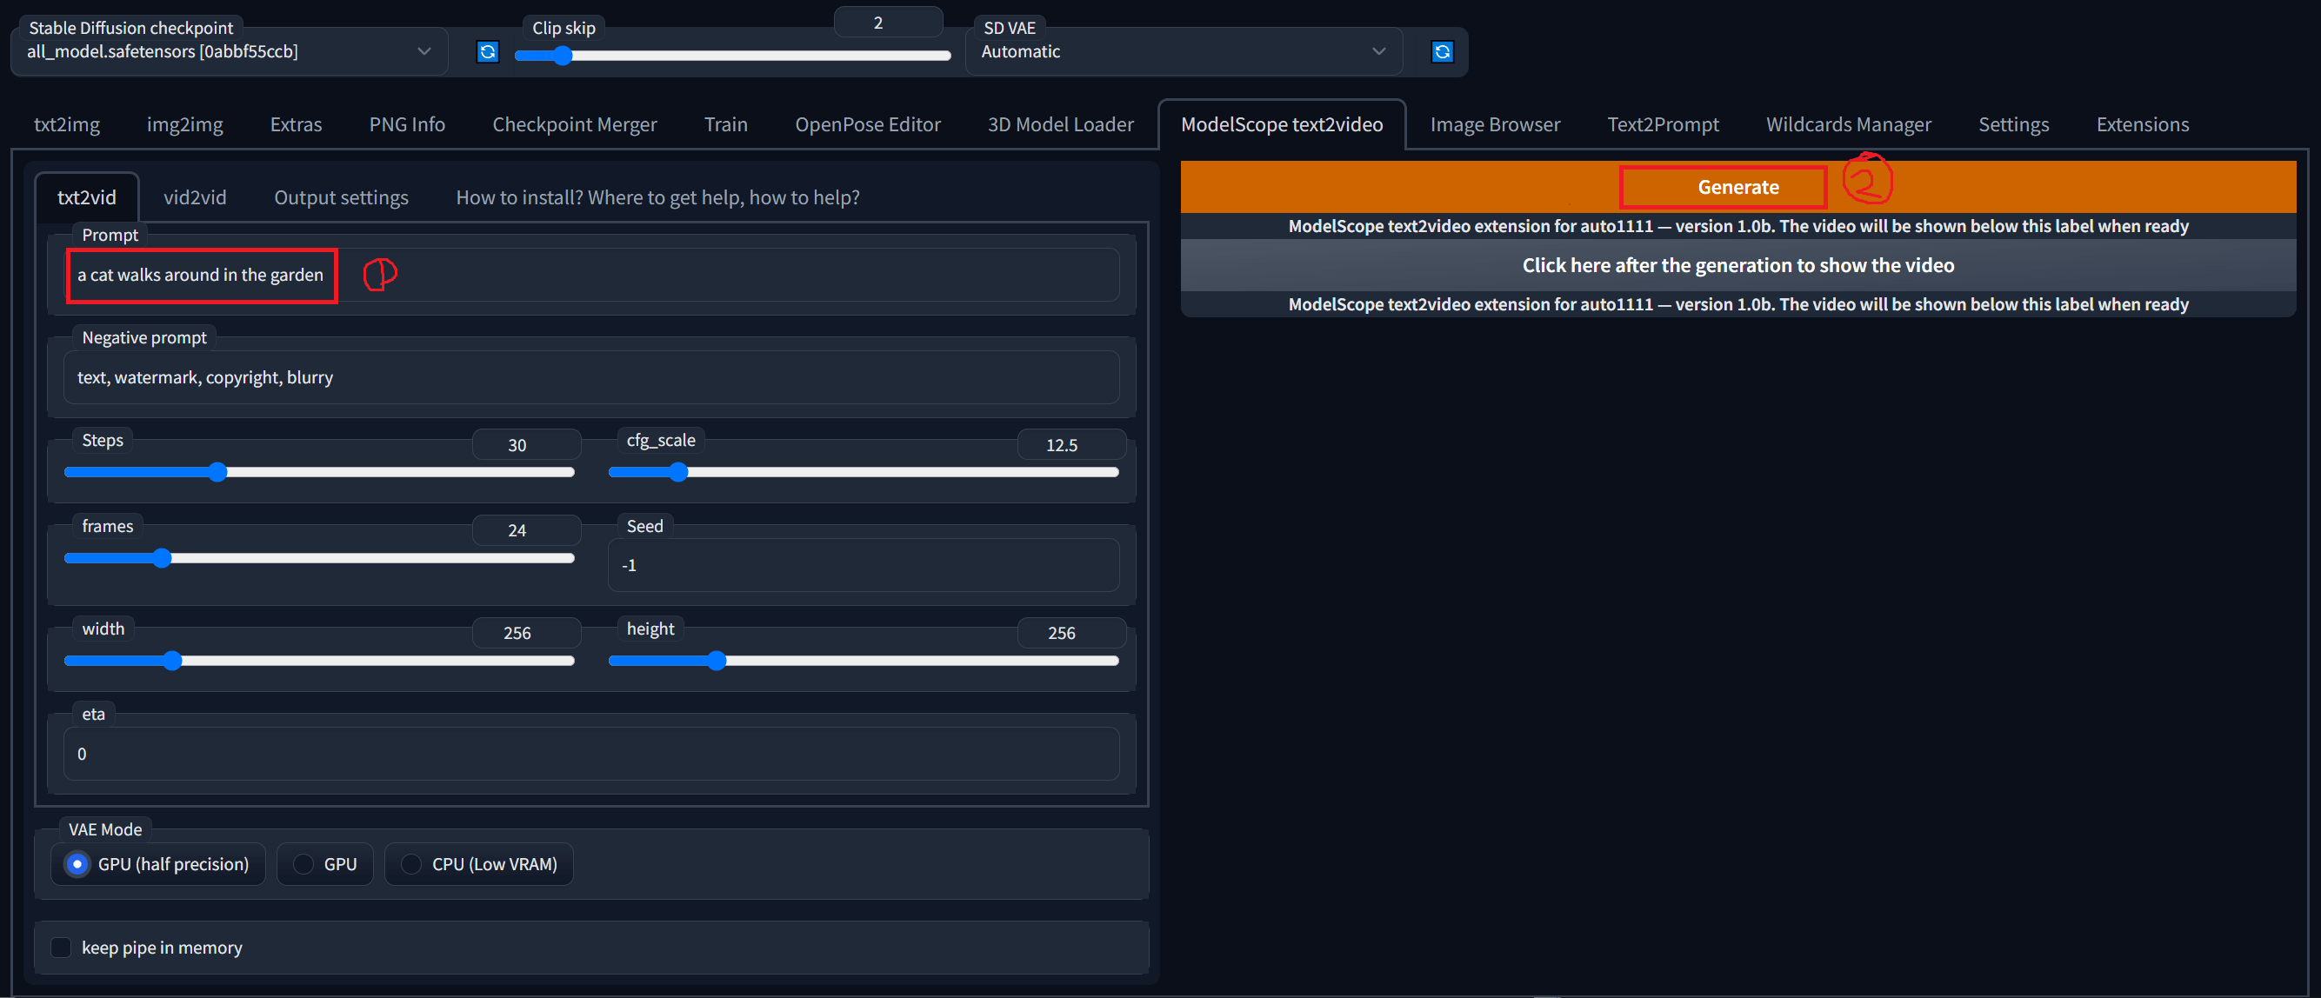
Task: Choose the GPU VAE mode option
Action: [304, 864]
